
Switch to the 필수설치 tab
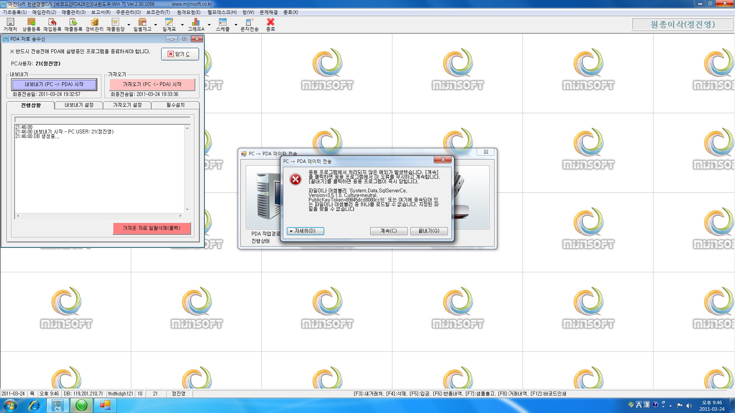[175, 105]
